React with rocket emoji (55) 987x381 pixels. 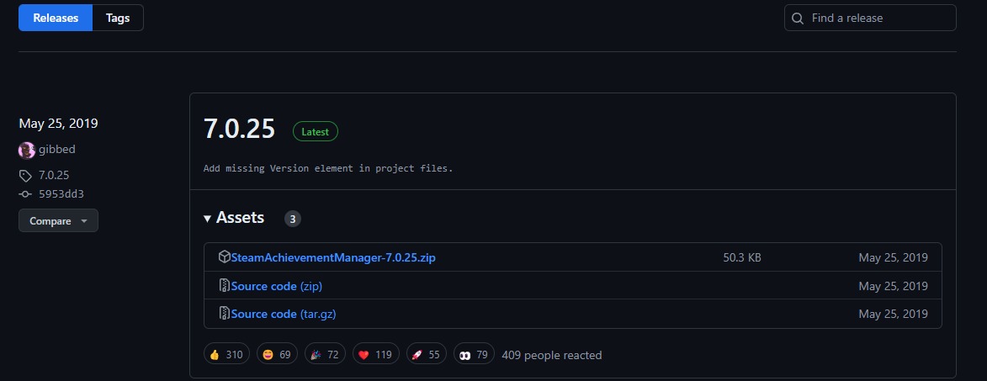426,354
